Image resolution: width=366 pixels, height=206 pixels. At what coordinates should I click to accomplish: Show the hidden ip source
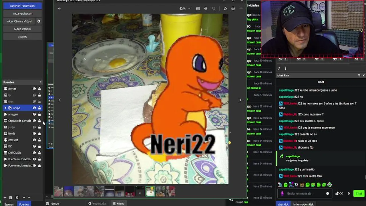(x=34, y=95)
